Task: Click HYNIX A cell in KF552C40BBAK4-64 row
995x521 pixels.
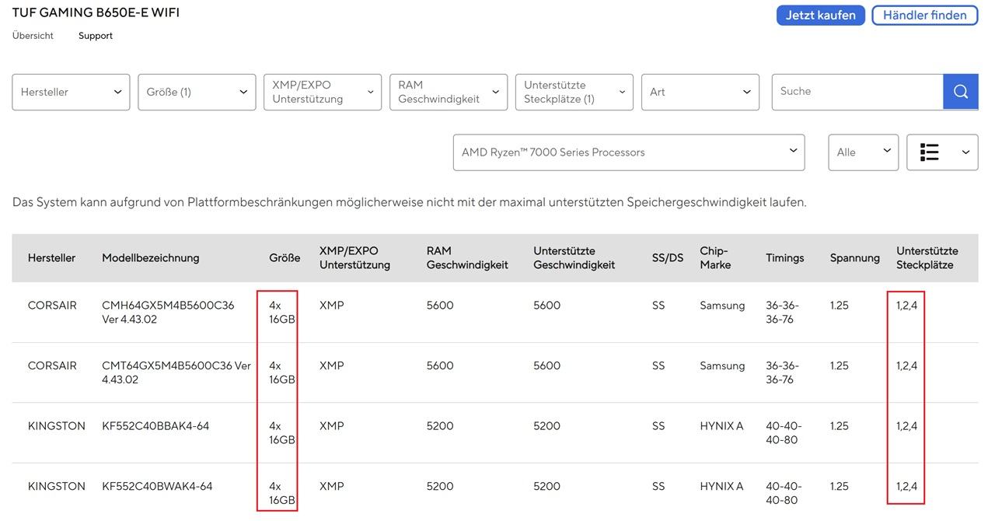Action: [x=721, y=426]
